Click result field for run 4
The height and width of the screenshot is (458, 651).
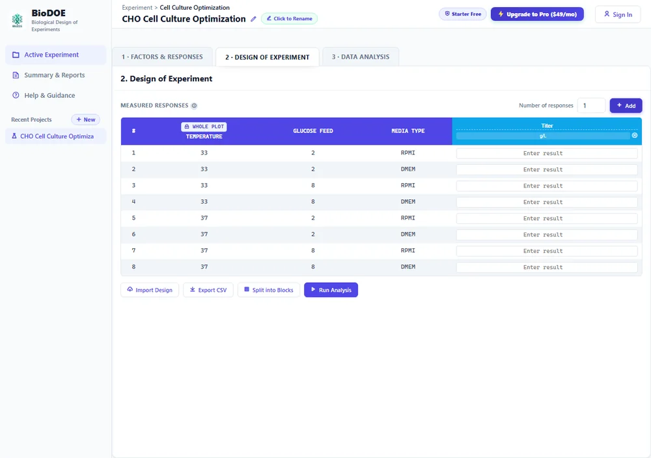(x=547, y=202)
